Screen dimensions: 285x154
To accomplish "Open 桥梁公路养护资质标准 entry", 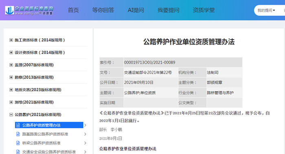I will pyautogui.click(x=42, y=143).
